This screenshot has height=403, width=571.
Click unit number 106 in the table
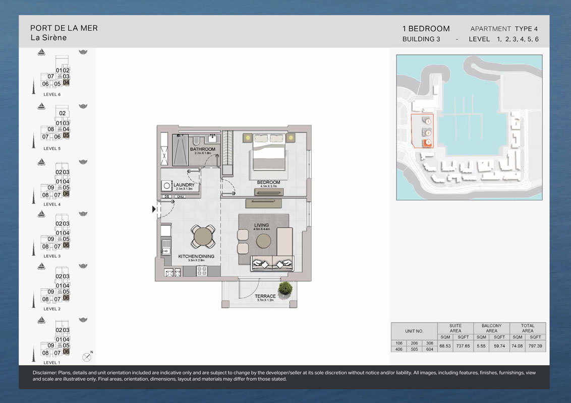(398, 343)
